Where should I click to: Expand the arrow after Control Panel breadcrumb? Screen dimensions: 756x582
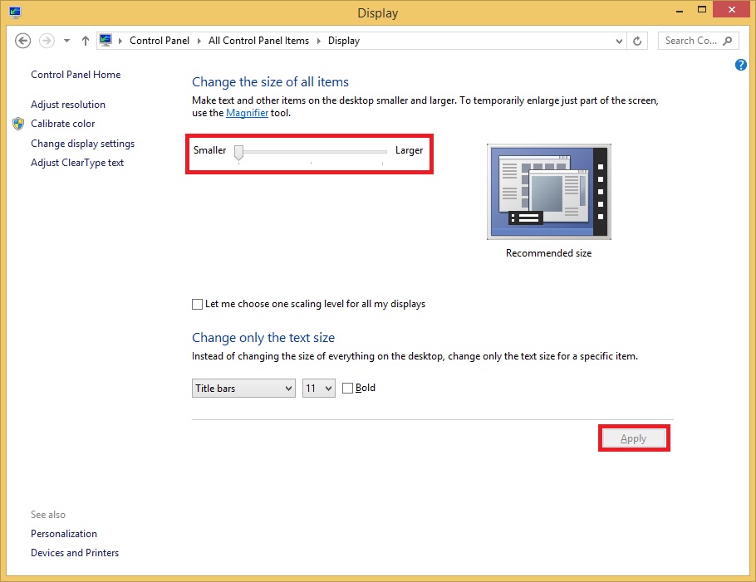point(199,41)
